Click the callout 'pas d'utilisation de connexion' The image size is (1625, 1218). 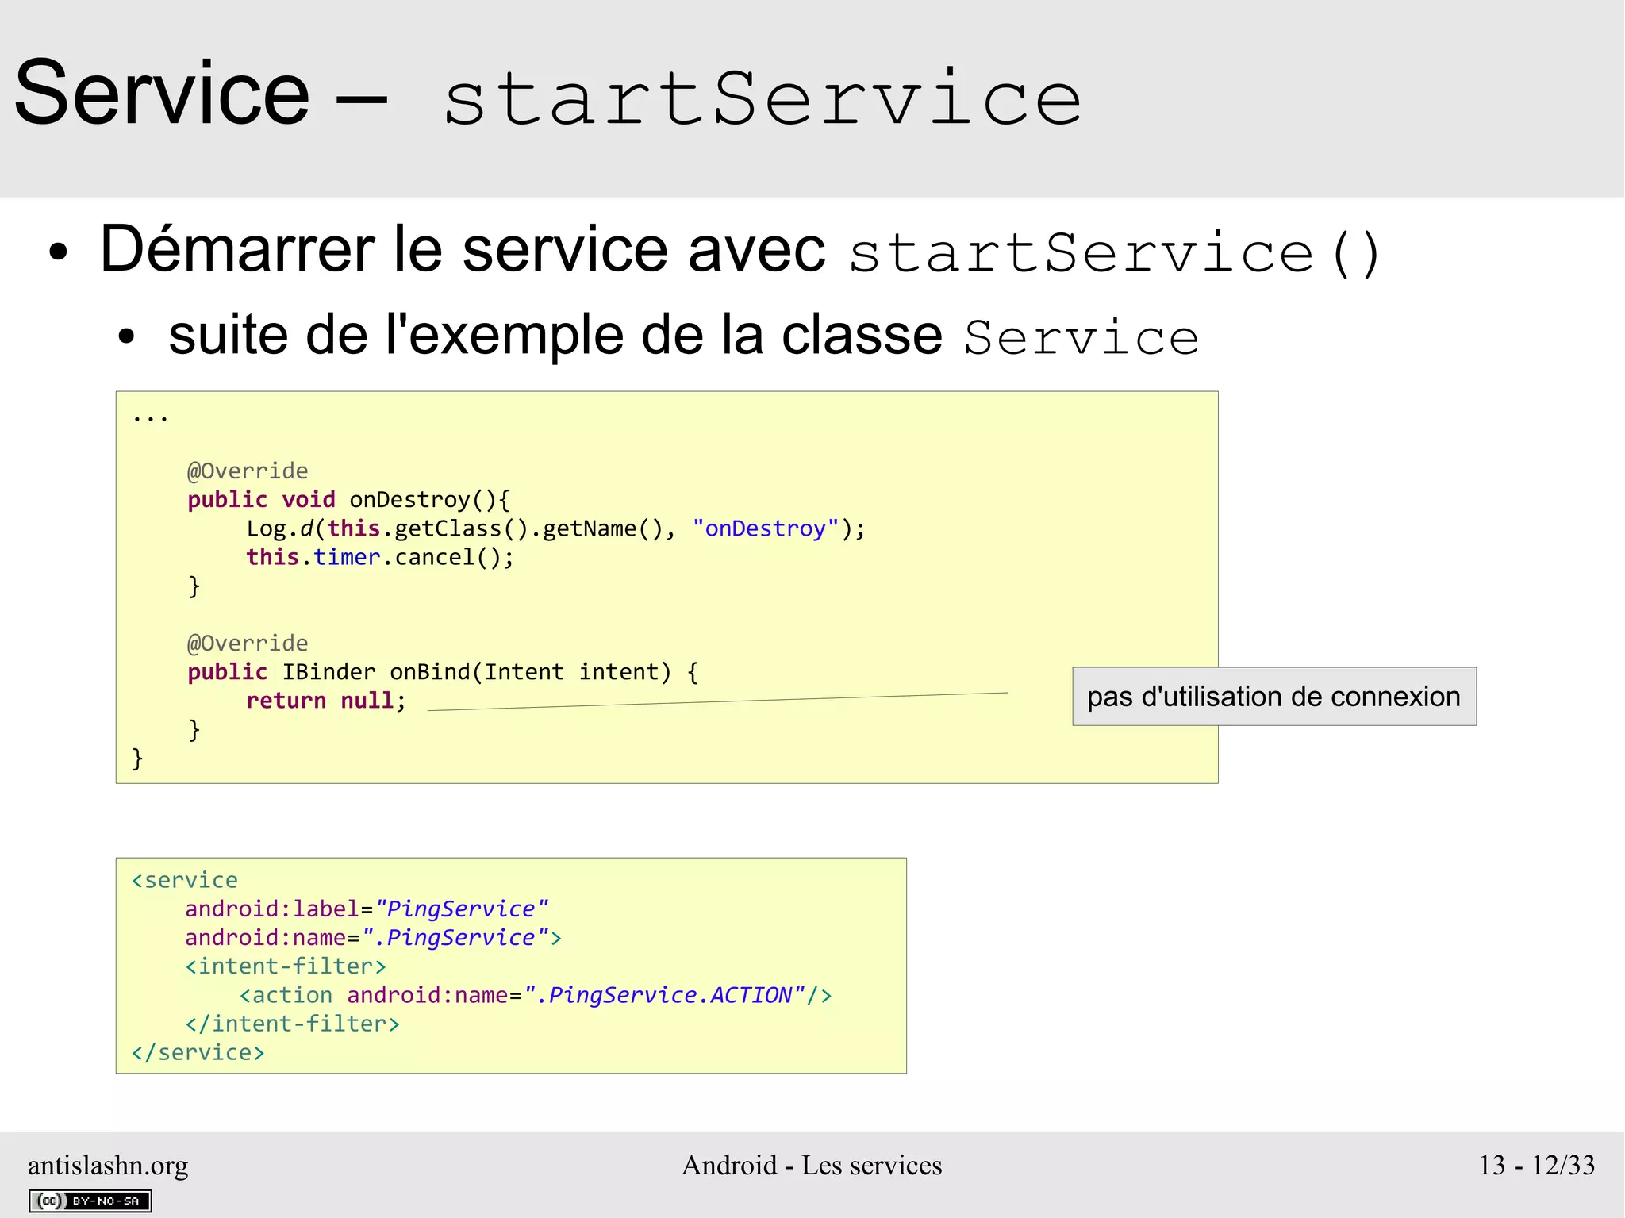[1274, 696]
